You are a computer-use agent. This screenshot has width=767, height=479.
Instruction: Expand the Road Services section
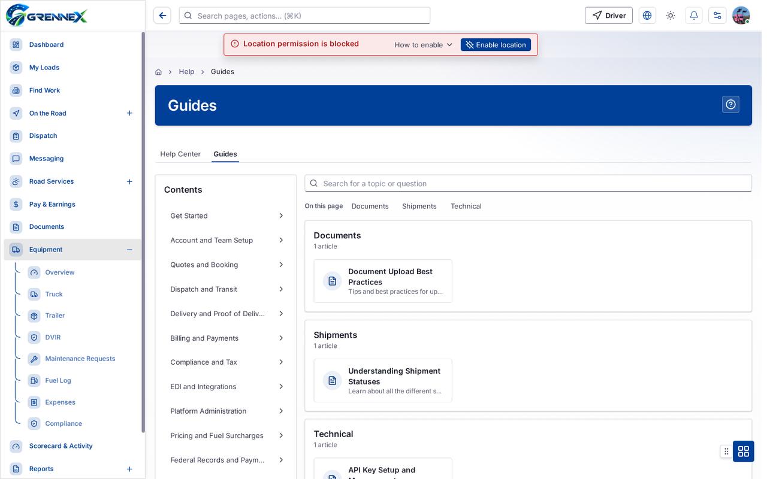pos(129,181)
